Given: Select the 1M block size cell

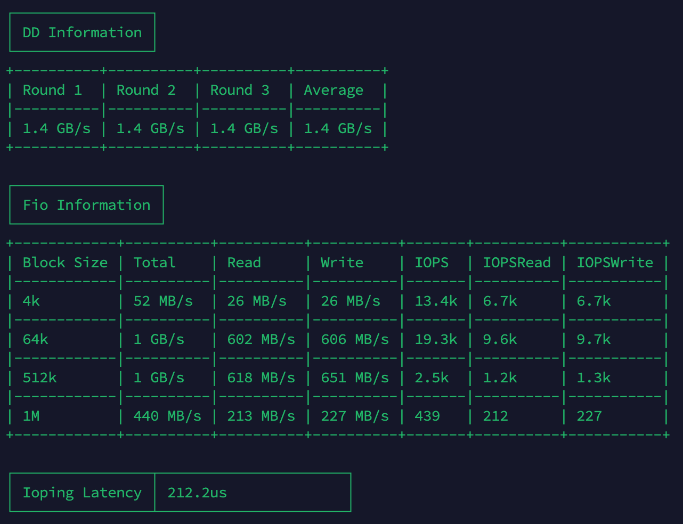Looking at the screenshot, I should [x=31, y=416].
